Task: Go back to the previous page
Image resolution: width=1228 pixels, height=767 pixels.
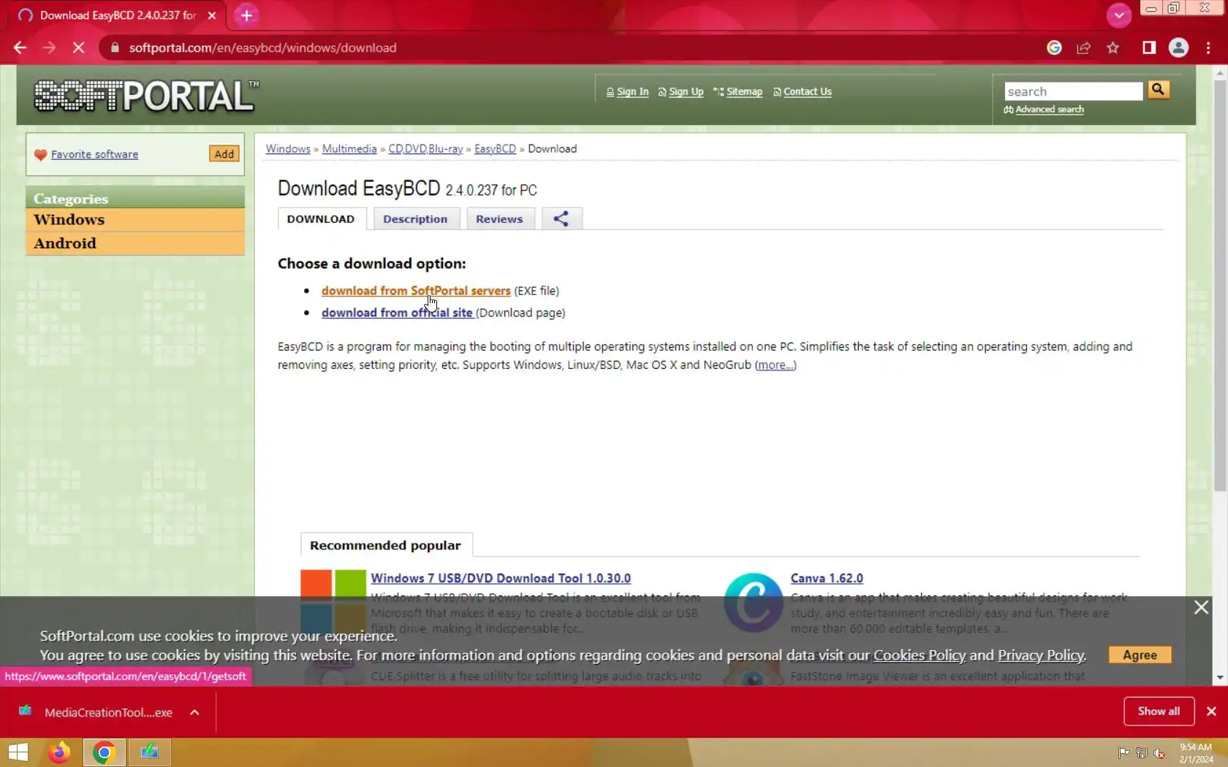Action: point(20,47)
